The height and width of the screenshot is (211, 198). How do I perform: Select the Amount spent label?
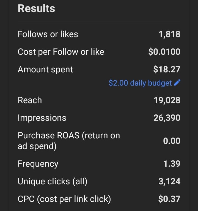tap(45, 69)
